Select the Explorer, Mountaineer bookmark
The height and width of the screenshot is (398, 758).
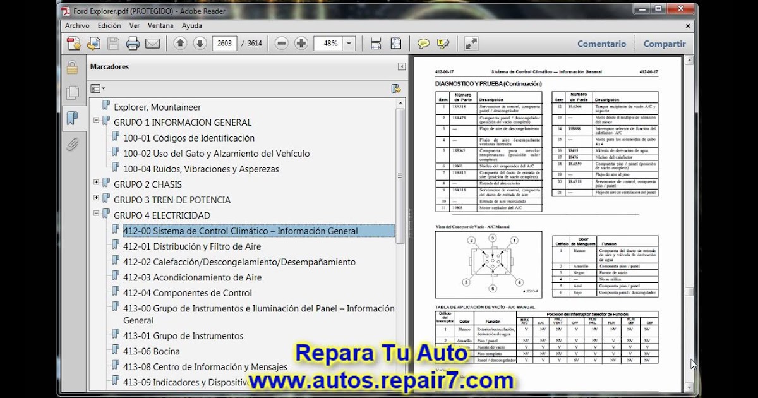(157, 107)
